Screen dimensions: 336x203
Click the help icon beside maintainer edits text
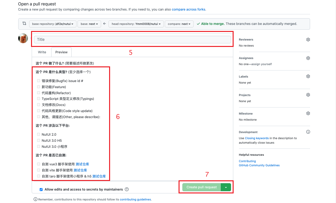click(127, 189)
